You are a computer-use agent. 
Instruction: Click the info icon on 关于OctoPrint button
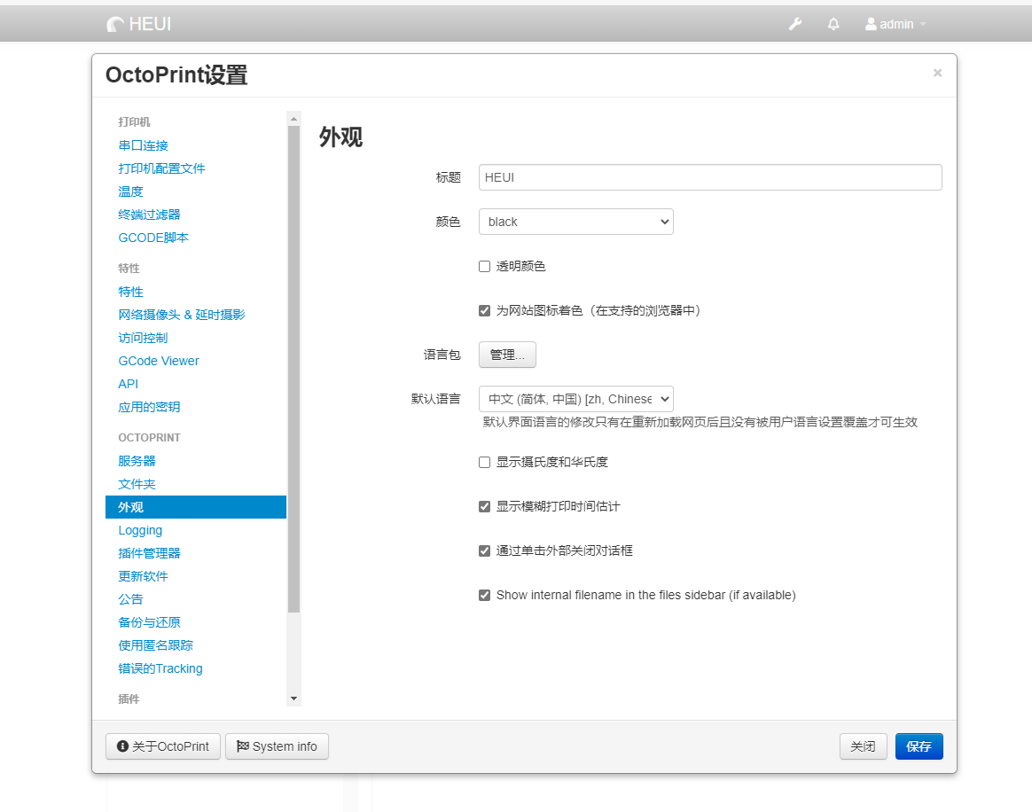tap(122, 746)
